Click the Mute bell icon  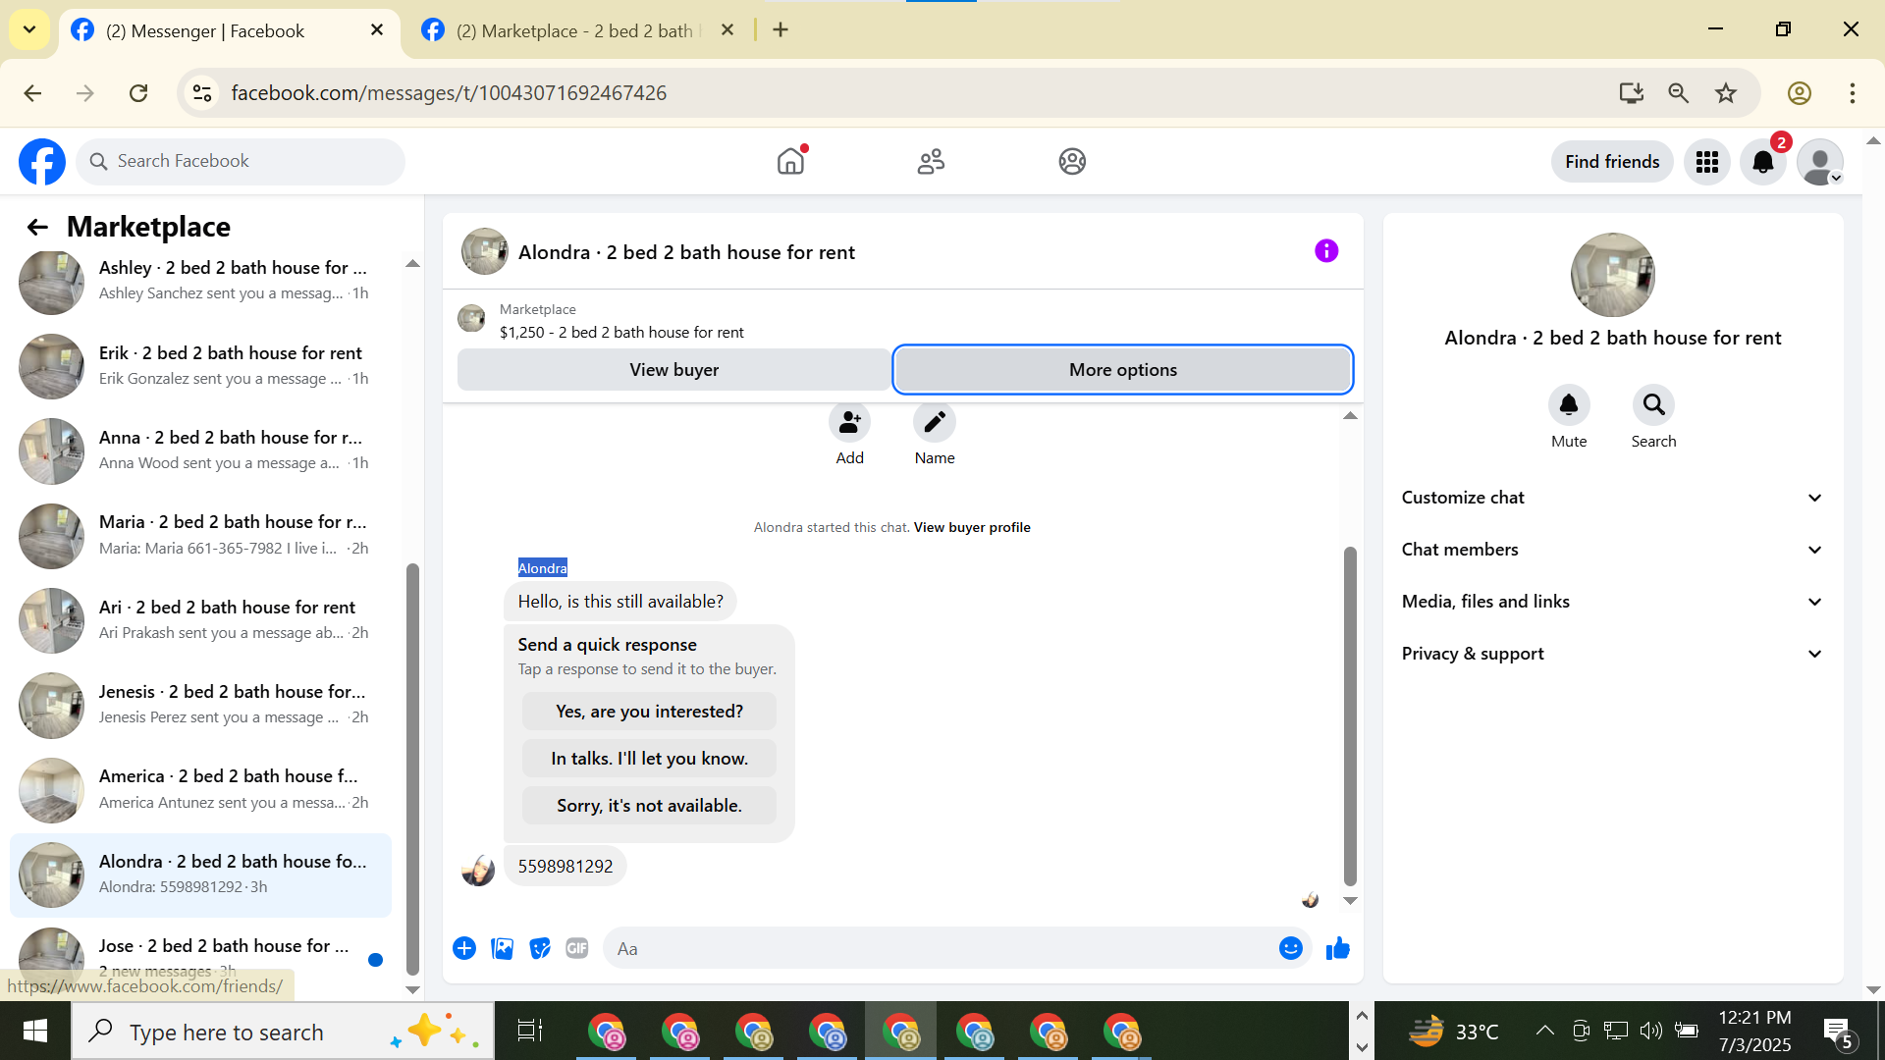click(1568, 405)
